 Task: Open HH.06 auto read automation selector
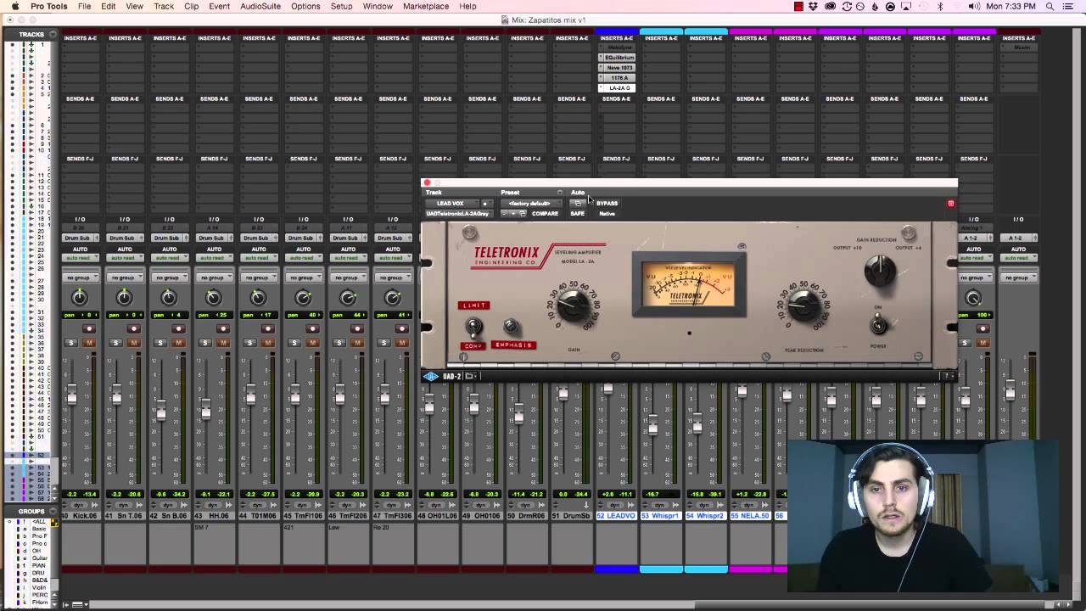click(214, 258)
